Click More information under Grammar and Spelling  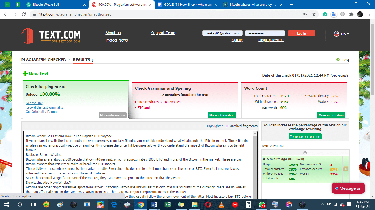222,115
